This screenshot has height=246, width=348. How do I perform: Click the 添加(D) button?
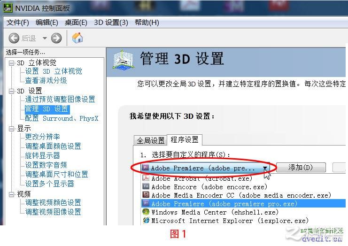[301, 167]
